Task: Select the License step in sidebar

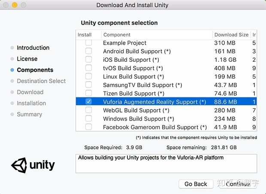Action: coord(27,59)
